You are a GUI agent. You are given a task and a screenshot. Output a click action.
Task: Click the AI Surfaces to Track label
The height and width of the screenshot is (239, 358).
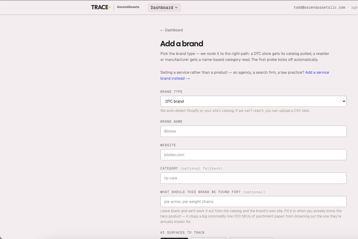[x=183, y=232]
